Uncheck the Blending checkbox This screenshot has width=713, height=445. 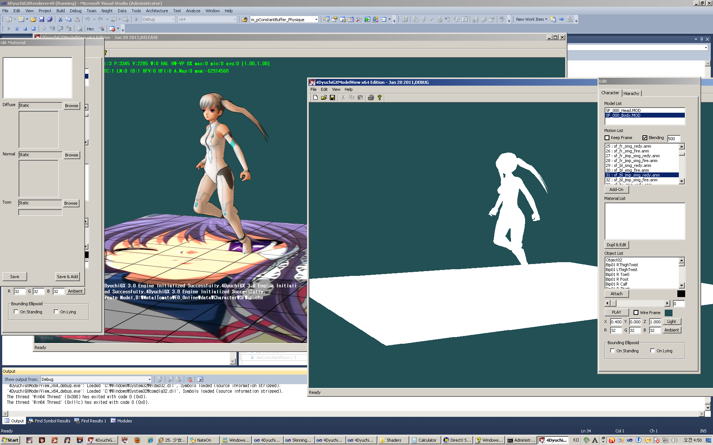pos(645,138)
